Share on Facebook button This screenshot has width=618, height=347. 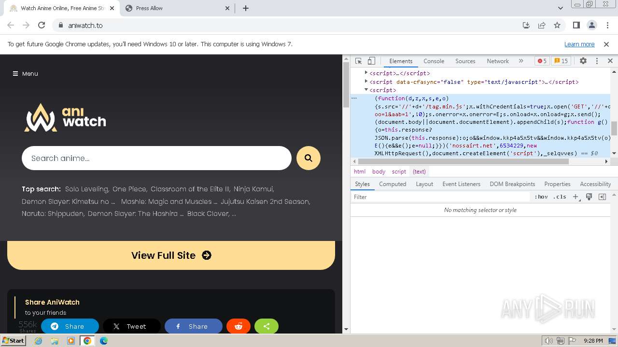point(194,326)
